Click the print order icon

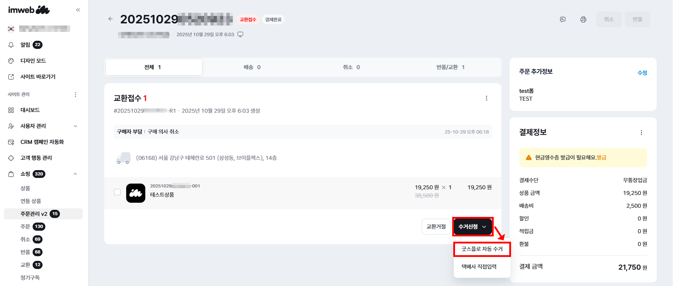583,19
